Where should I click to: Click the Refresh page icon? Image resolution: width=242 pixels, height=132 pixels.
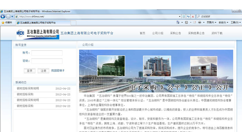(188, 16)
